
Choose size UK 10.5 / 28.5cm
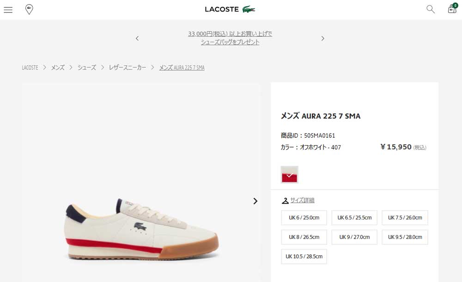tap(304, 257)
